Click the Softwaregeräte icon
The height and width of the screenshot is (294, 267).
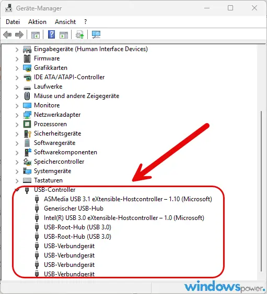point(27,143)
